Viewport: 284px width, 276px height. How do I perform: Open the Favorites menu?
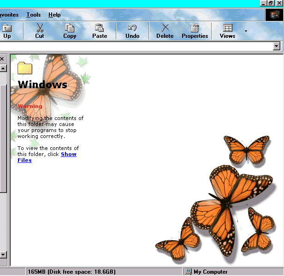[9, 15]
